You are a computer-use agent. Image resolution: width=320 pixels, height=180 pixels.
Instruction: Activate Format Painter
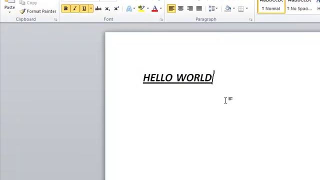point(38,11)
